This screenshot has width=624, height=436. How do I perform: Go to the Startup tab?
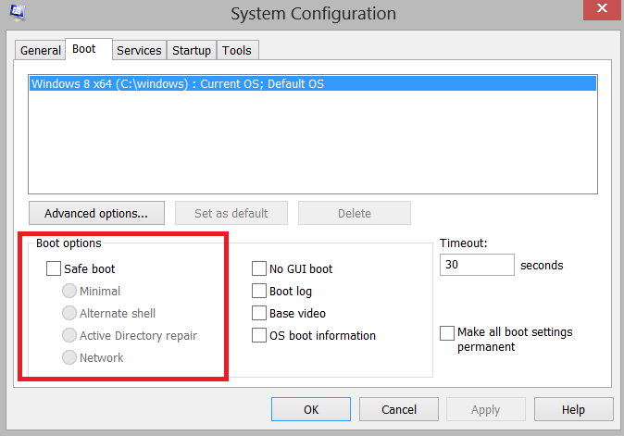(x=192, y=51)
